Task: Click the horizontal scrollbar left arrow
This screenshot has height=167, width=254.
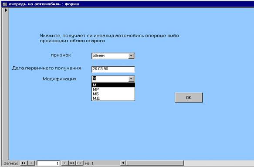Action: click(x=123, y=163)
